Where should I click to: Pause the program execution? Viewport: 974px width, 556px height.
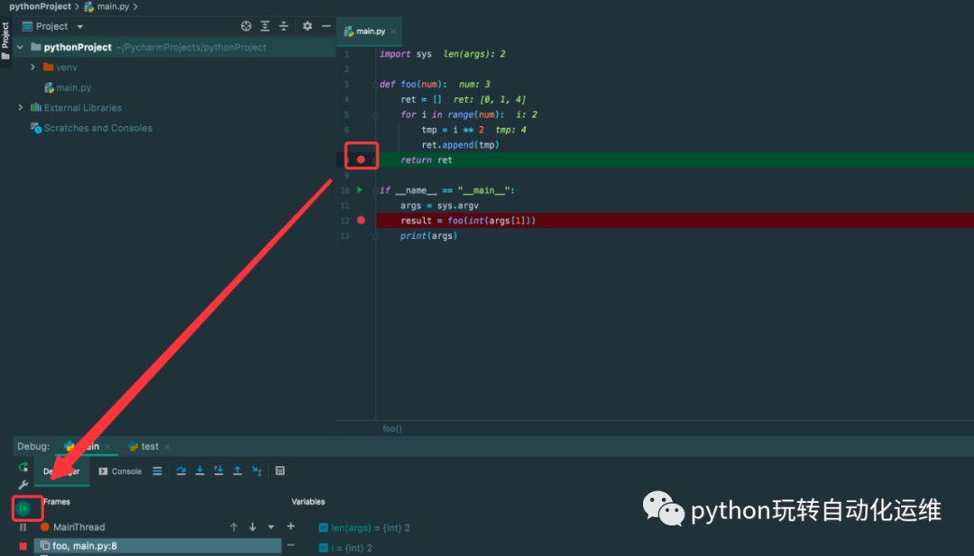point(23,527)
